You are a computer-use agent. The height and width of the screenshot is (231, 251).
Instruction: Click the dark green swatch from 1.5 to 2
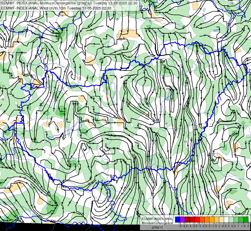[x=246, y=220]
